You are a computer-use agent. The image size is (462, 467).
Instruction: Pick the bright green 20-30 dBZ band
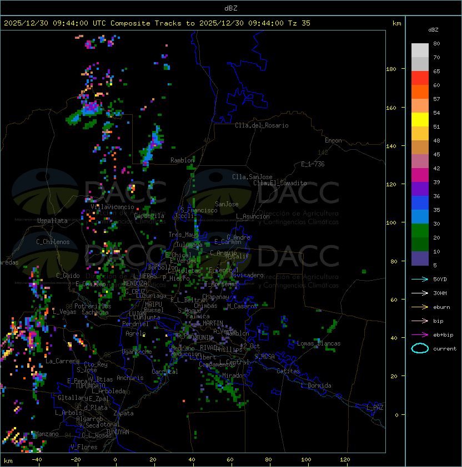pos(420,231)
